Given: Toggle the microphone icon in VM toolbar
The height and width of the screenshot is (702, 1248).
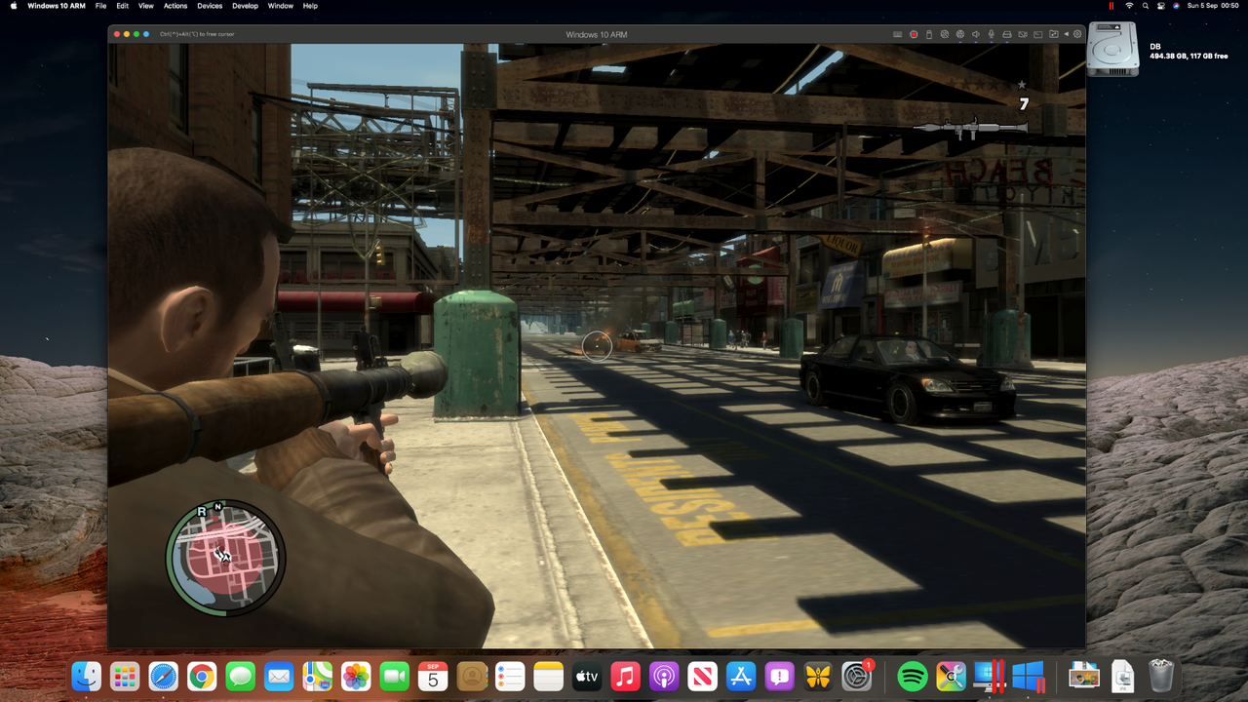Looking at the screenshot, I should tap(992, 34).
